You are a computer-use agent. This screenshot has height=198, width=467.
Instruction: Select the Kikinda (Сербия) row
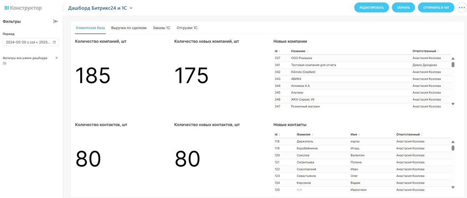362,72
